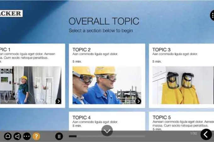Click the Topic 5 description text
This screenshot has width=214, height=142.
click(x=183, y=124)
